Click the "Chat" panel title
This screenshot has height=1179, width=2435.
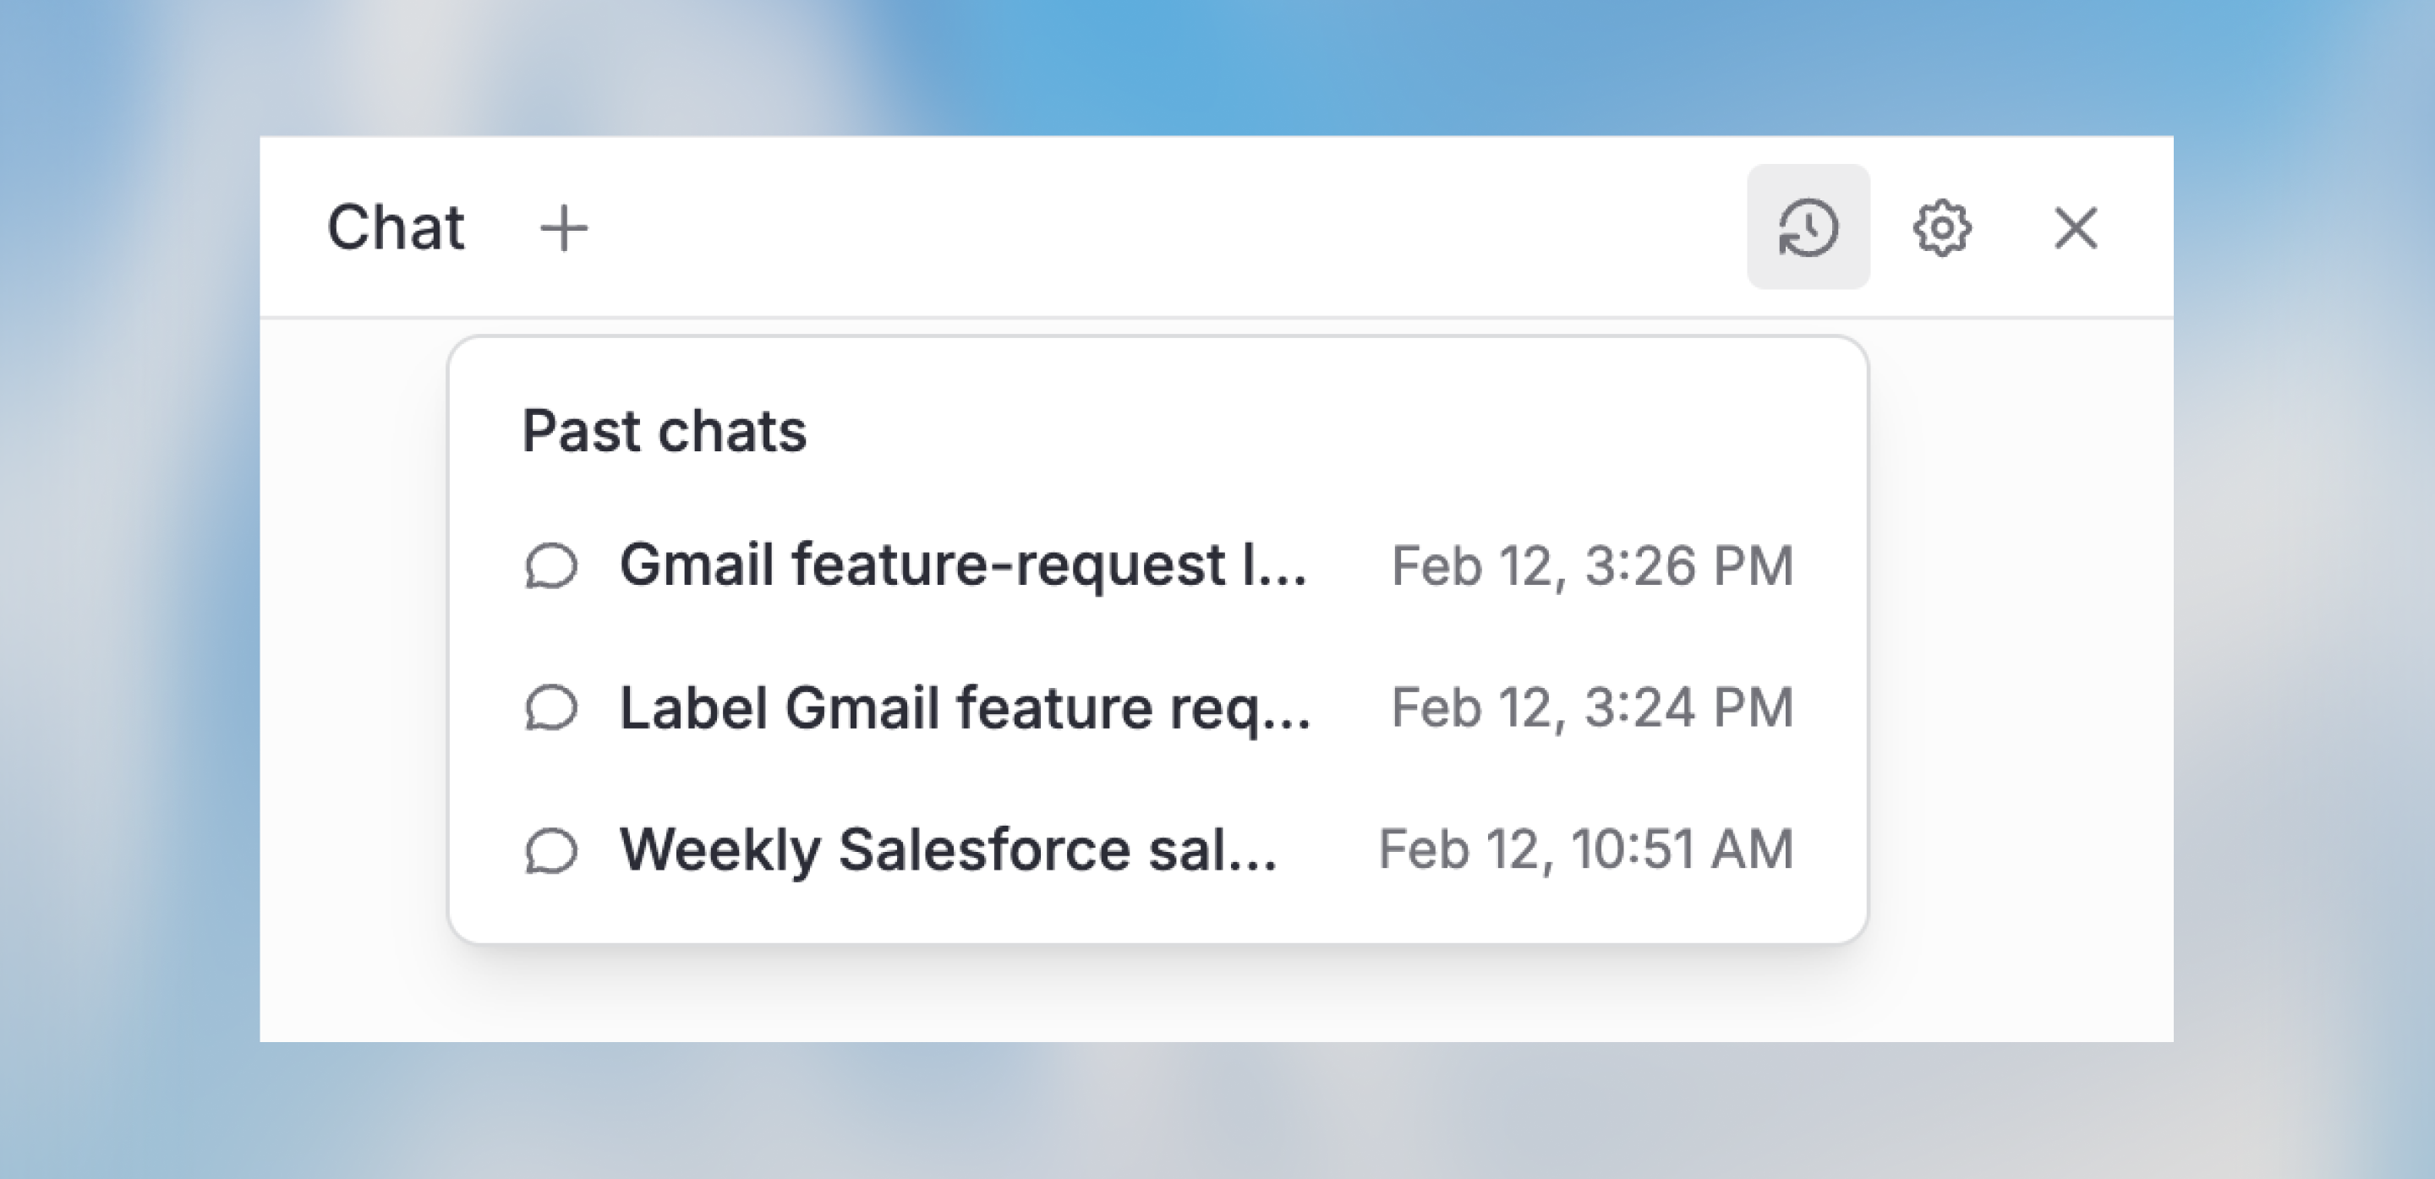tap(395, 227)
